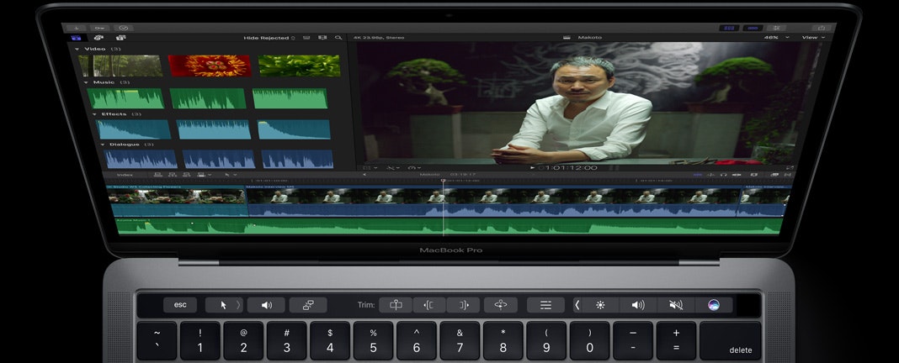This screenshot has width=899, height=363.
Task: Collapse the Video group triangle
Action: 77,50
